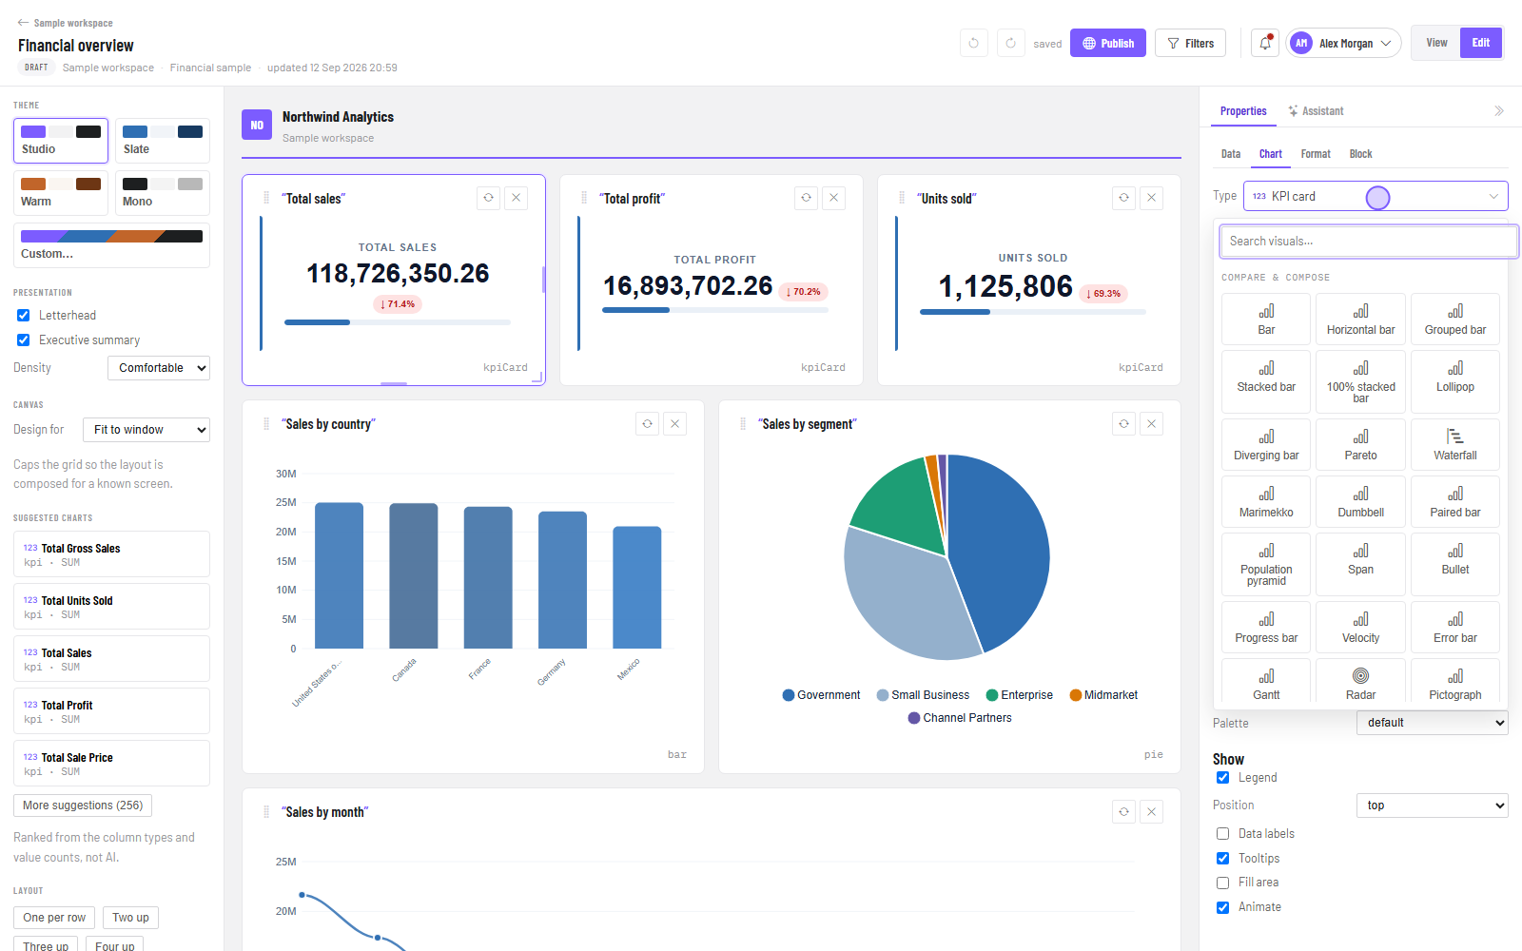This screenshot has width=1522, height=951.
Task: Click the redo icon next to saved
Action: pyautogui.click(x=1010, y=43)
